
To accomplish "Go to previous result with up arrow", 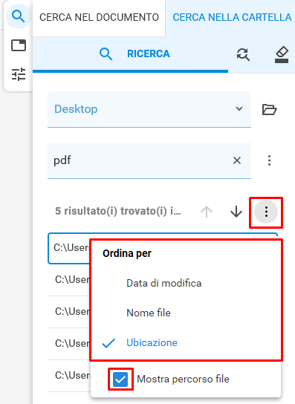I will click(x=207, y=212).
